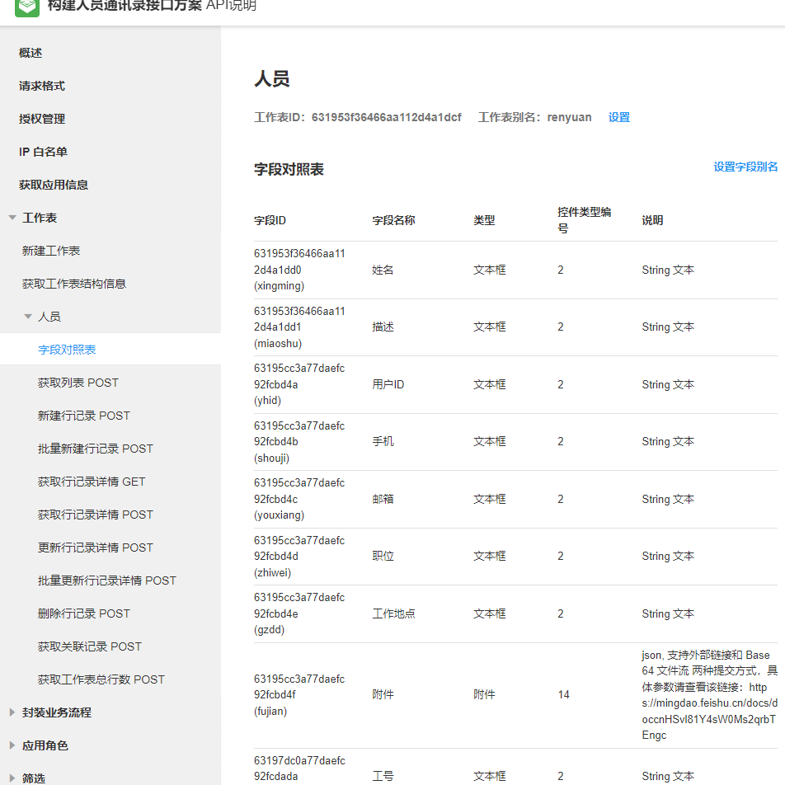
Task: Collapse the 人员 tree arrow
Action: point(28,317)
